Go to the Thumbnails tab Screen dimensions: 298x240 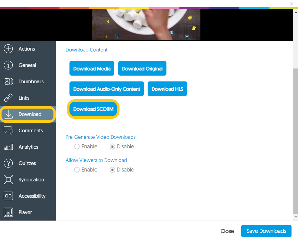point(28,81)
